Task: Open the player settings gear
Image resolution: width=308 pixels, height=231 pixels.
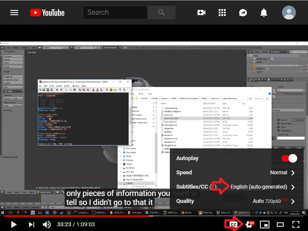Action: point(250,225)
